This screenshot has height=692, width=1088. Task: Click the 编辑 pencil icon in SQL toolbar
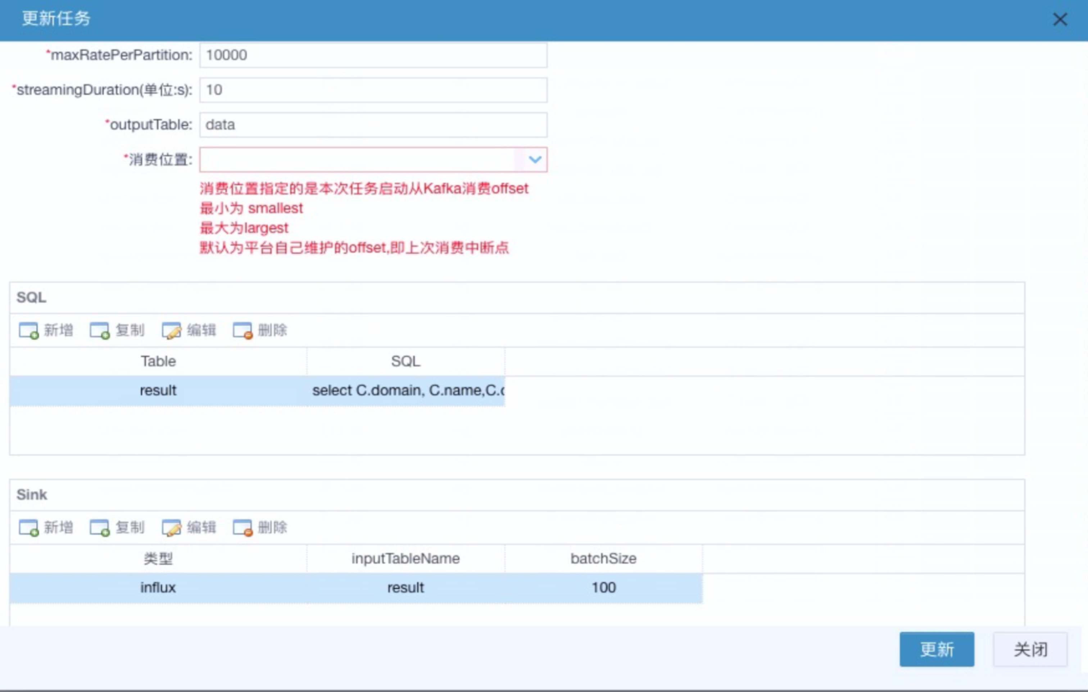pos(171,330)
